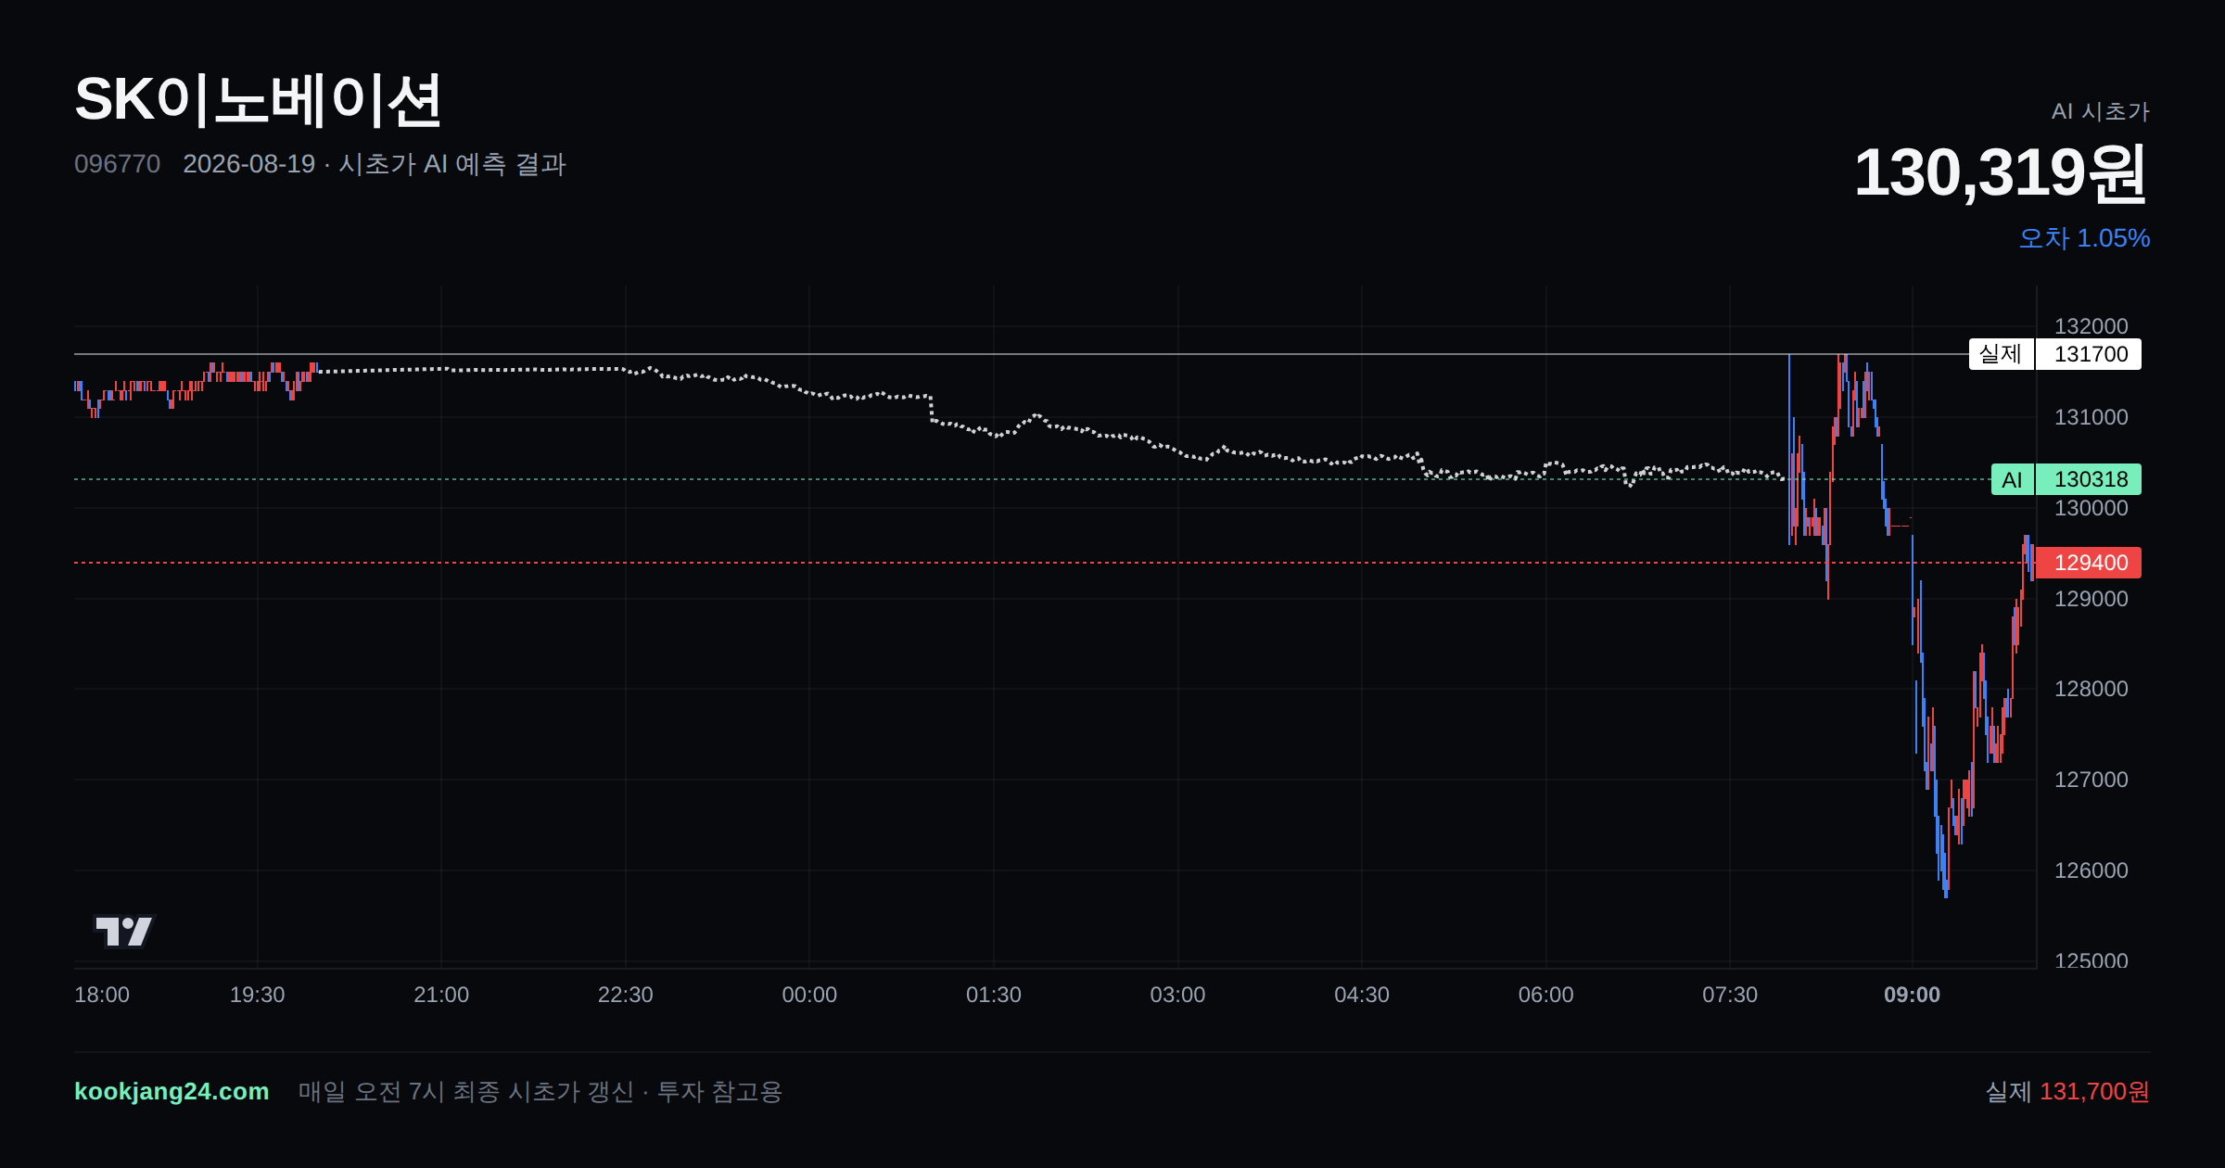
Task: Click the 'AI 시초가' label above the price
Action: point(2100,111)
